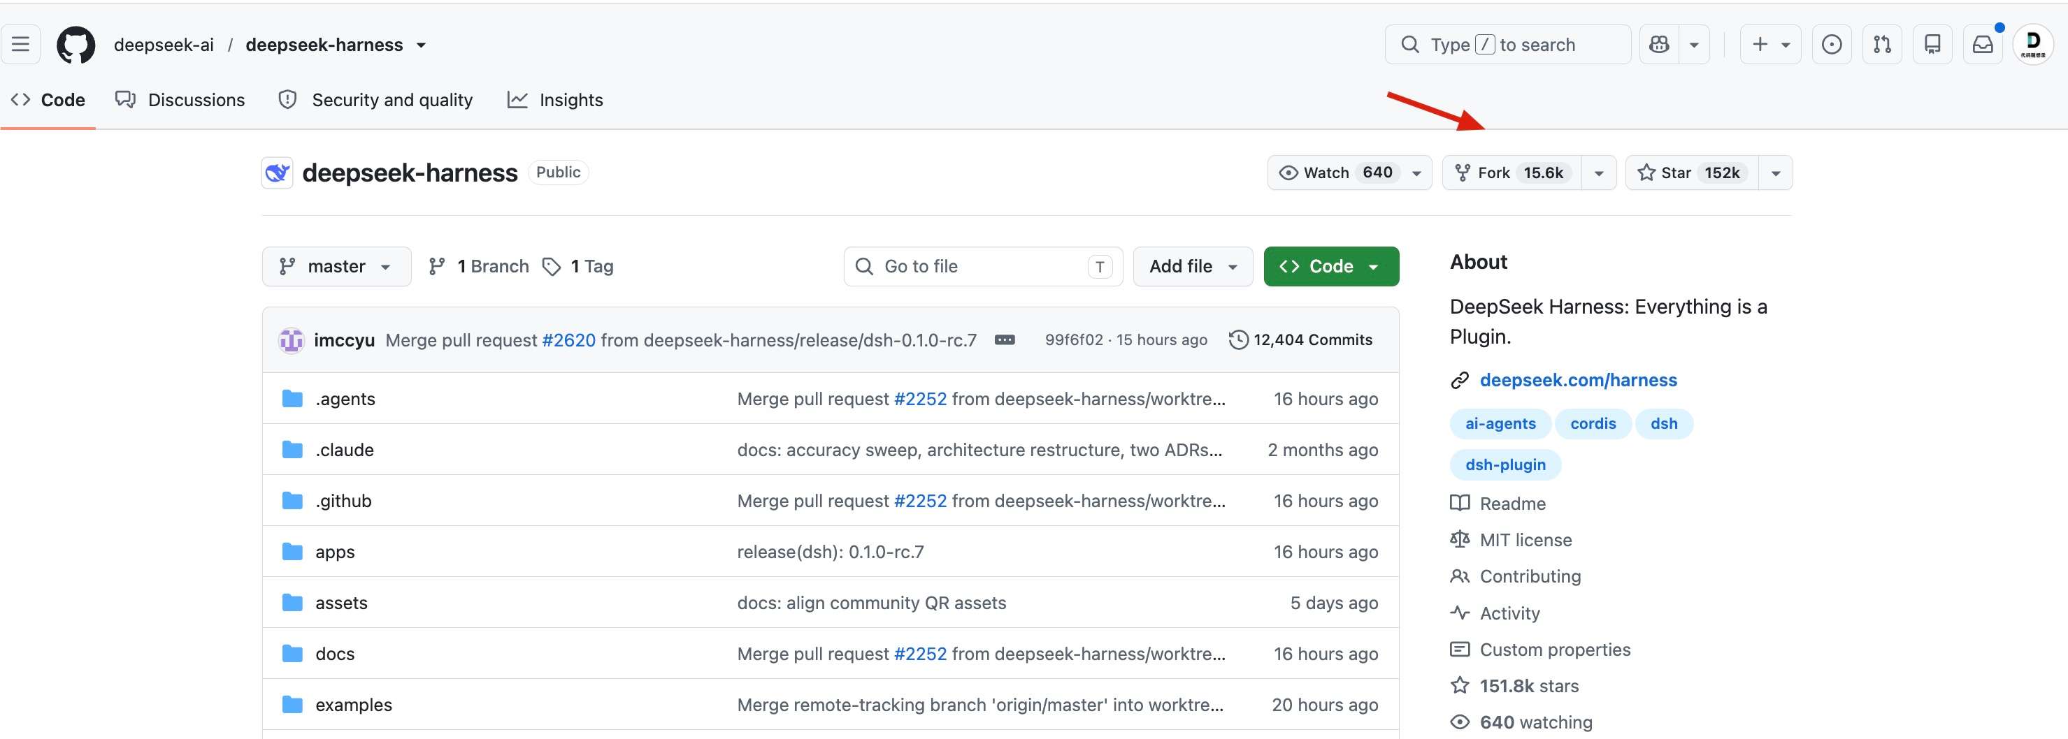The image size is (2068, 739).
Task: View the 1 Branch list
Action: pyautogui.click(x=478, y=266)
